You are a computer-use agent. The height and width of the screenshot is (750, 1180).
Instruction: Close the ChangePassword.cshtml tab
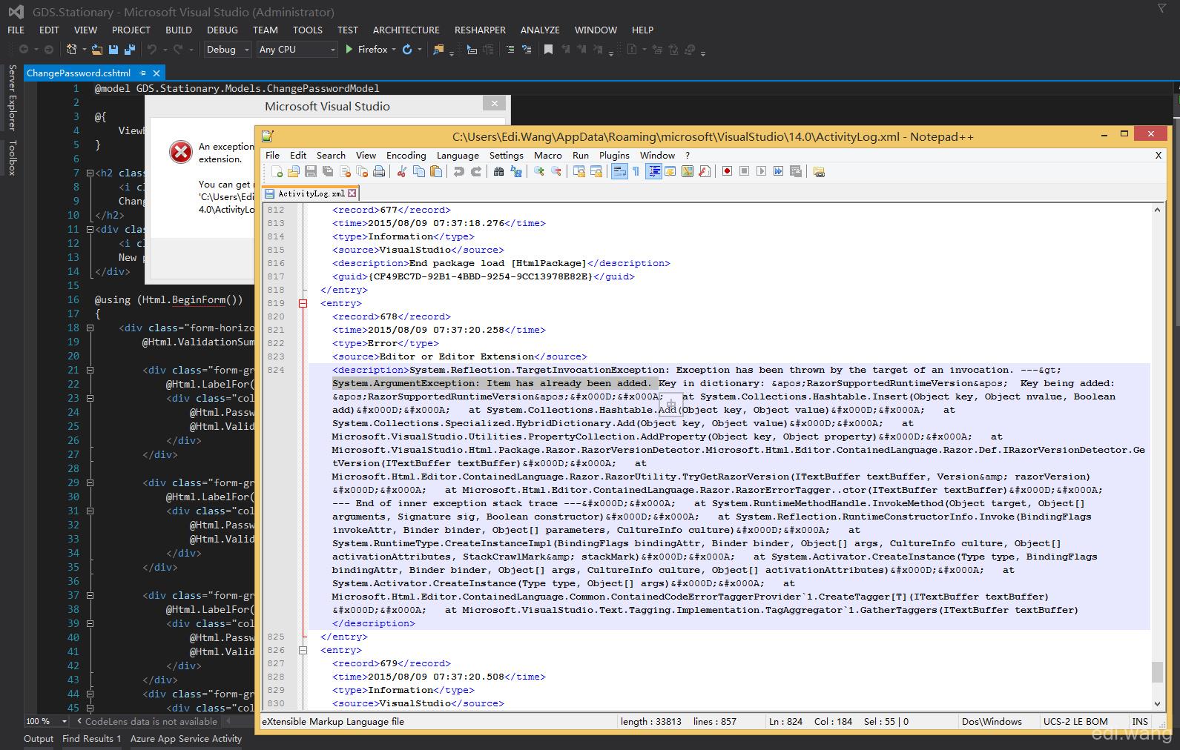[156, 73]
